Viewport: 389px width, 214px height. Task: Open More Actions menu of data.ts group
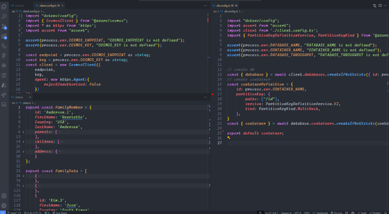(206, 97)
